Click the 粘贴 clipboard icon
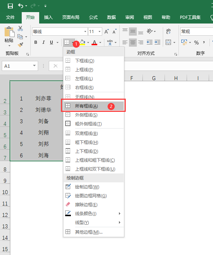The width and height of the screenshot is (213, 255). pos(9,32)
